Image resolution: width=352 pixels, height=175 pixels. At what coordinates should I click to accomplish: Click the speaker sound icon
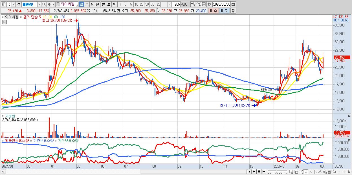49,4
